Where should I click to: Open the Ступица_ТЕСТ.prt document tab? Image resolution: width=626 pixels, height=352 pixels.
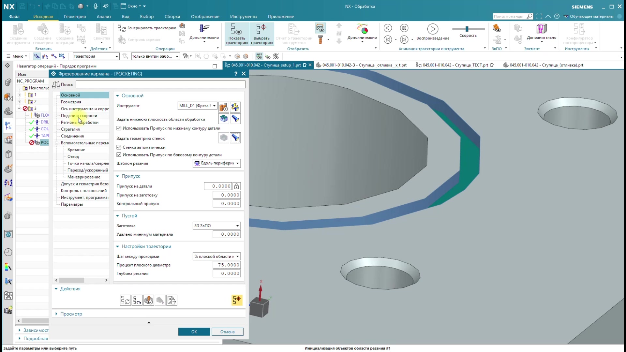click(x=455, y=65)
